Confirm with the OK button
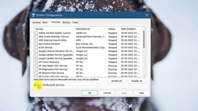This screenshot has width=198, height=111. click(90, 93)
